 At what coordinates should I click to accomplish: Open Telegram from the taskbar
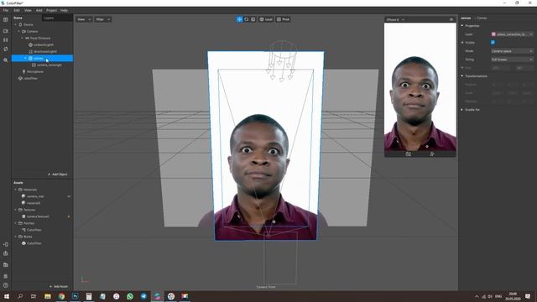[x=143, y=296]
